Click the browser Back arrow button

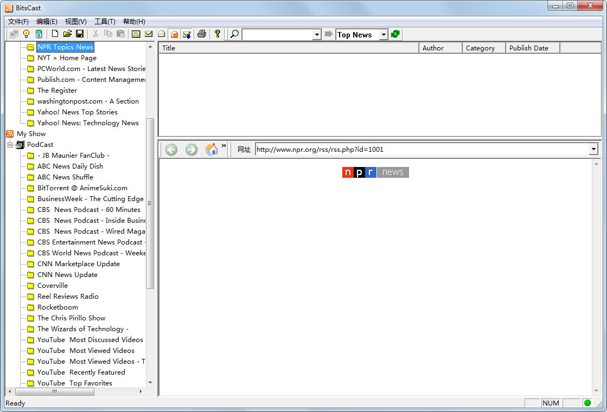(171, 150)
